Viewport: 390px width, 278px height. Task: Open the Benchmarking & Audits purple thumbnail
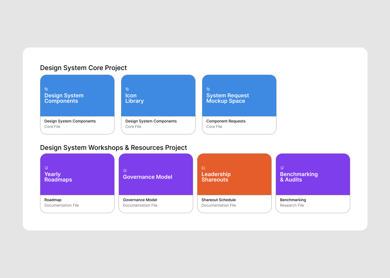click(x=313, y=174)
